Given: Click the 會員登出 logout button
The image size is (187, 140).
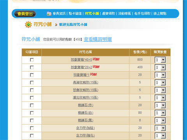Looking at the screenshot, I should coord(25,14).
